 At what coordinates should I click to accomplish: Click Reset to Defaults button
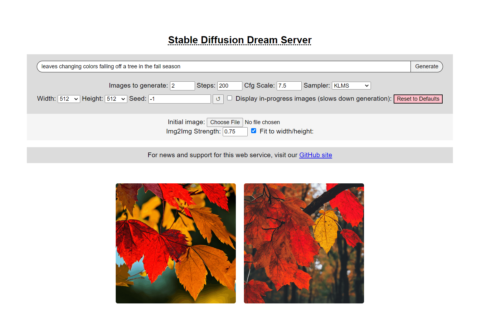[x=418, y=99]
